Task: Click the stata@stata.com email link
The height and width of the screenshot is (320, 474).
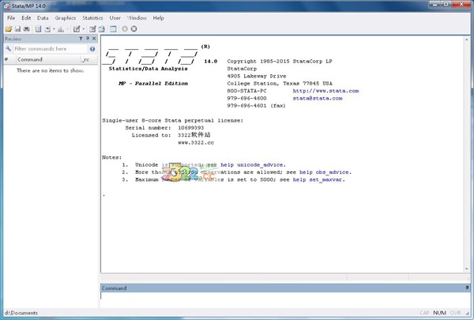Action: tap(318, 98)
